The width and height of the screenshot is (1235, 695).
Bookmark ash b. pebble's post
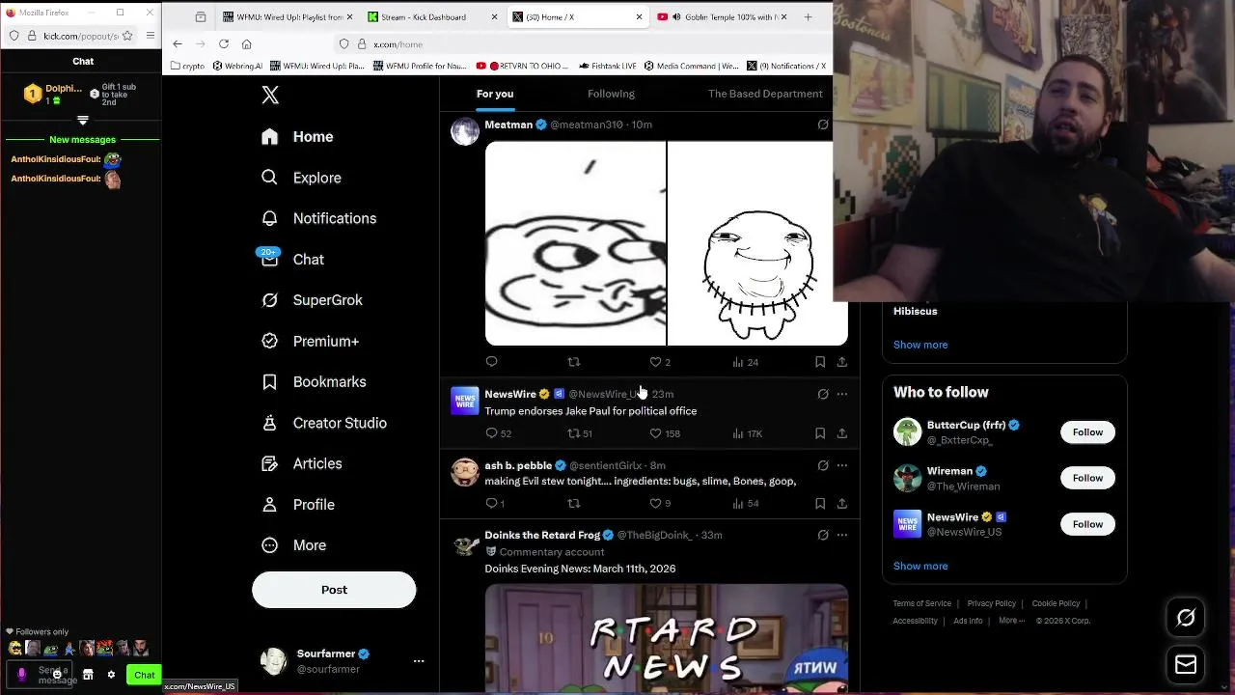tap(820, 504)
